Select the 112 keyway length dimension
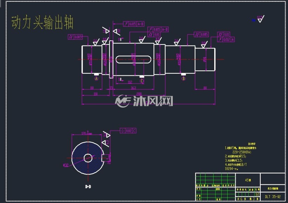Screen dimensions: 288x203 (x=130, y=82)
